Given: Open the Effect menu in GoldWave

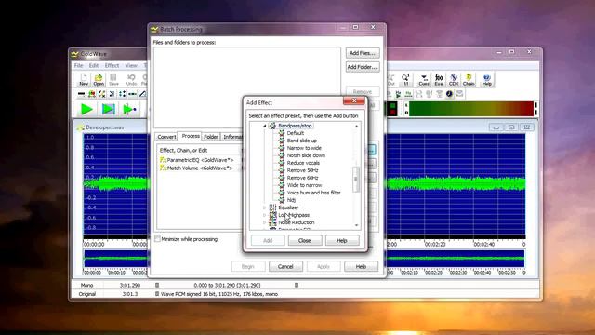Looking at the screenshot, I should [x=112, y=66].
